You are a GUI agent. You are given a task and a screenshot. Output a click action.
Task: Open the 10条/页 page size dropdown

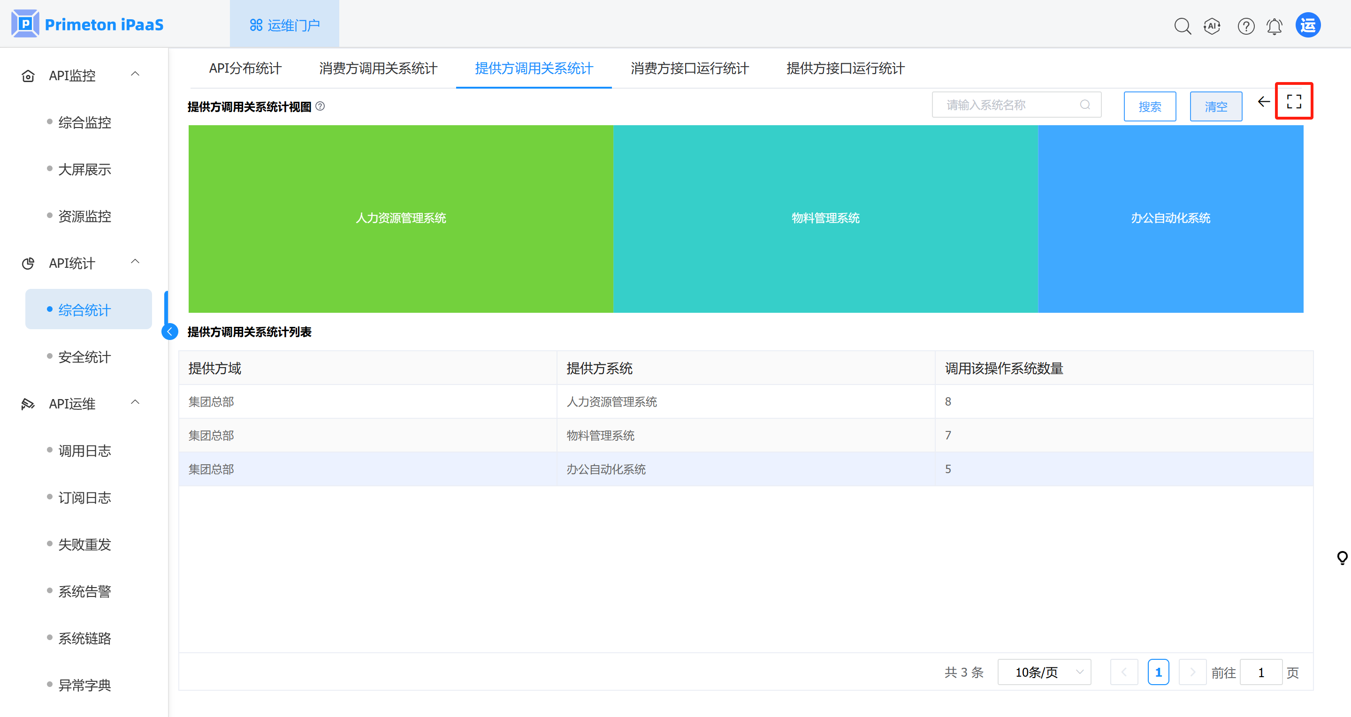click(x=1044, y=672)
